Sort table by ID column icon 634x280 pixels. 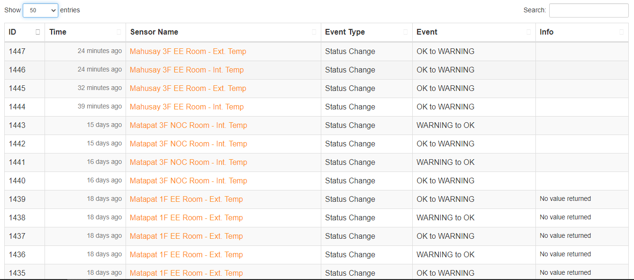click(38, 32)
